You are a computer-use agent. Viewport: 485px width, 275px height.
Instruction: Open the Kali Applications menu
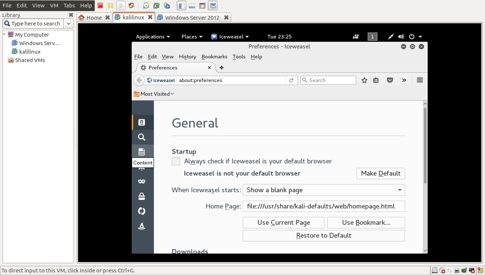coord(153,37)
